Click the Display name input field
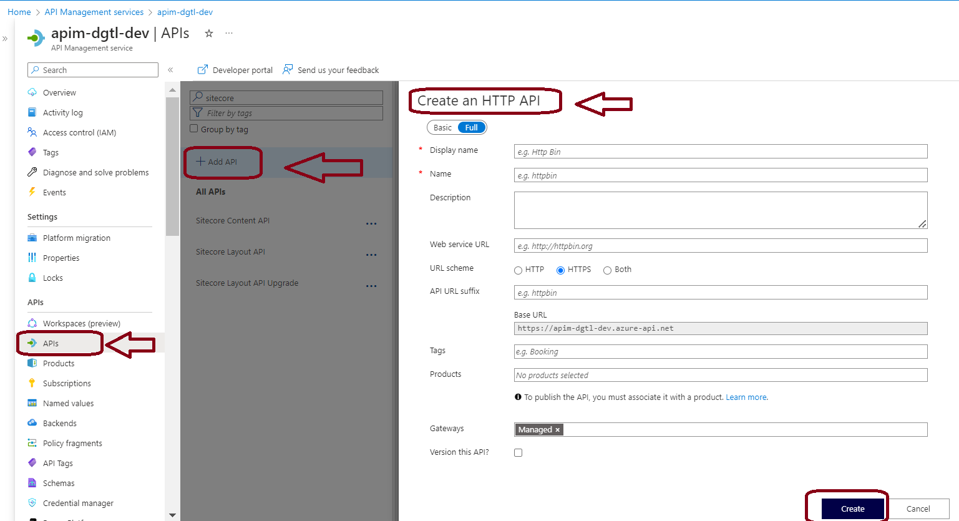Screen dimensions: 959x521 [x=721, y=152]
